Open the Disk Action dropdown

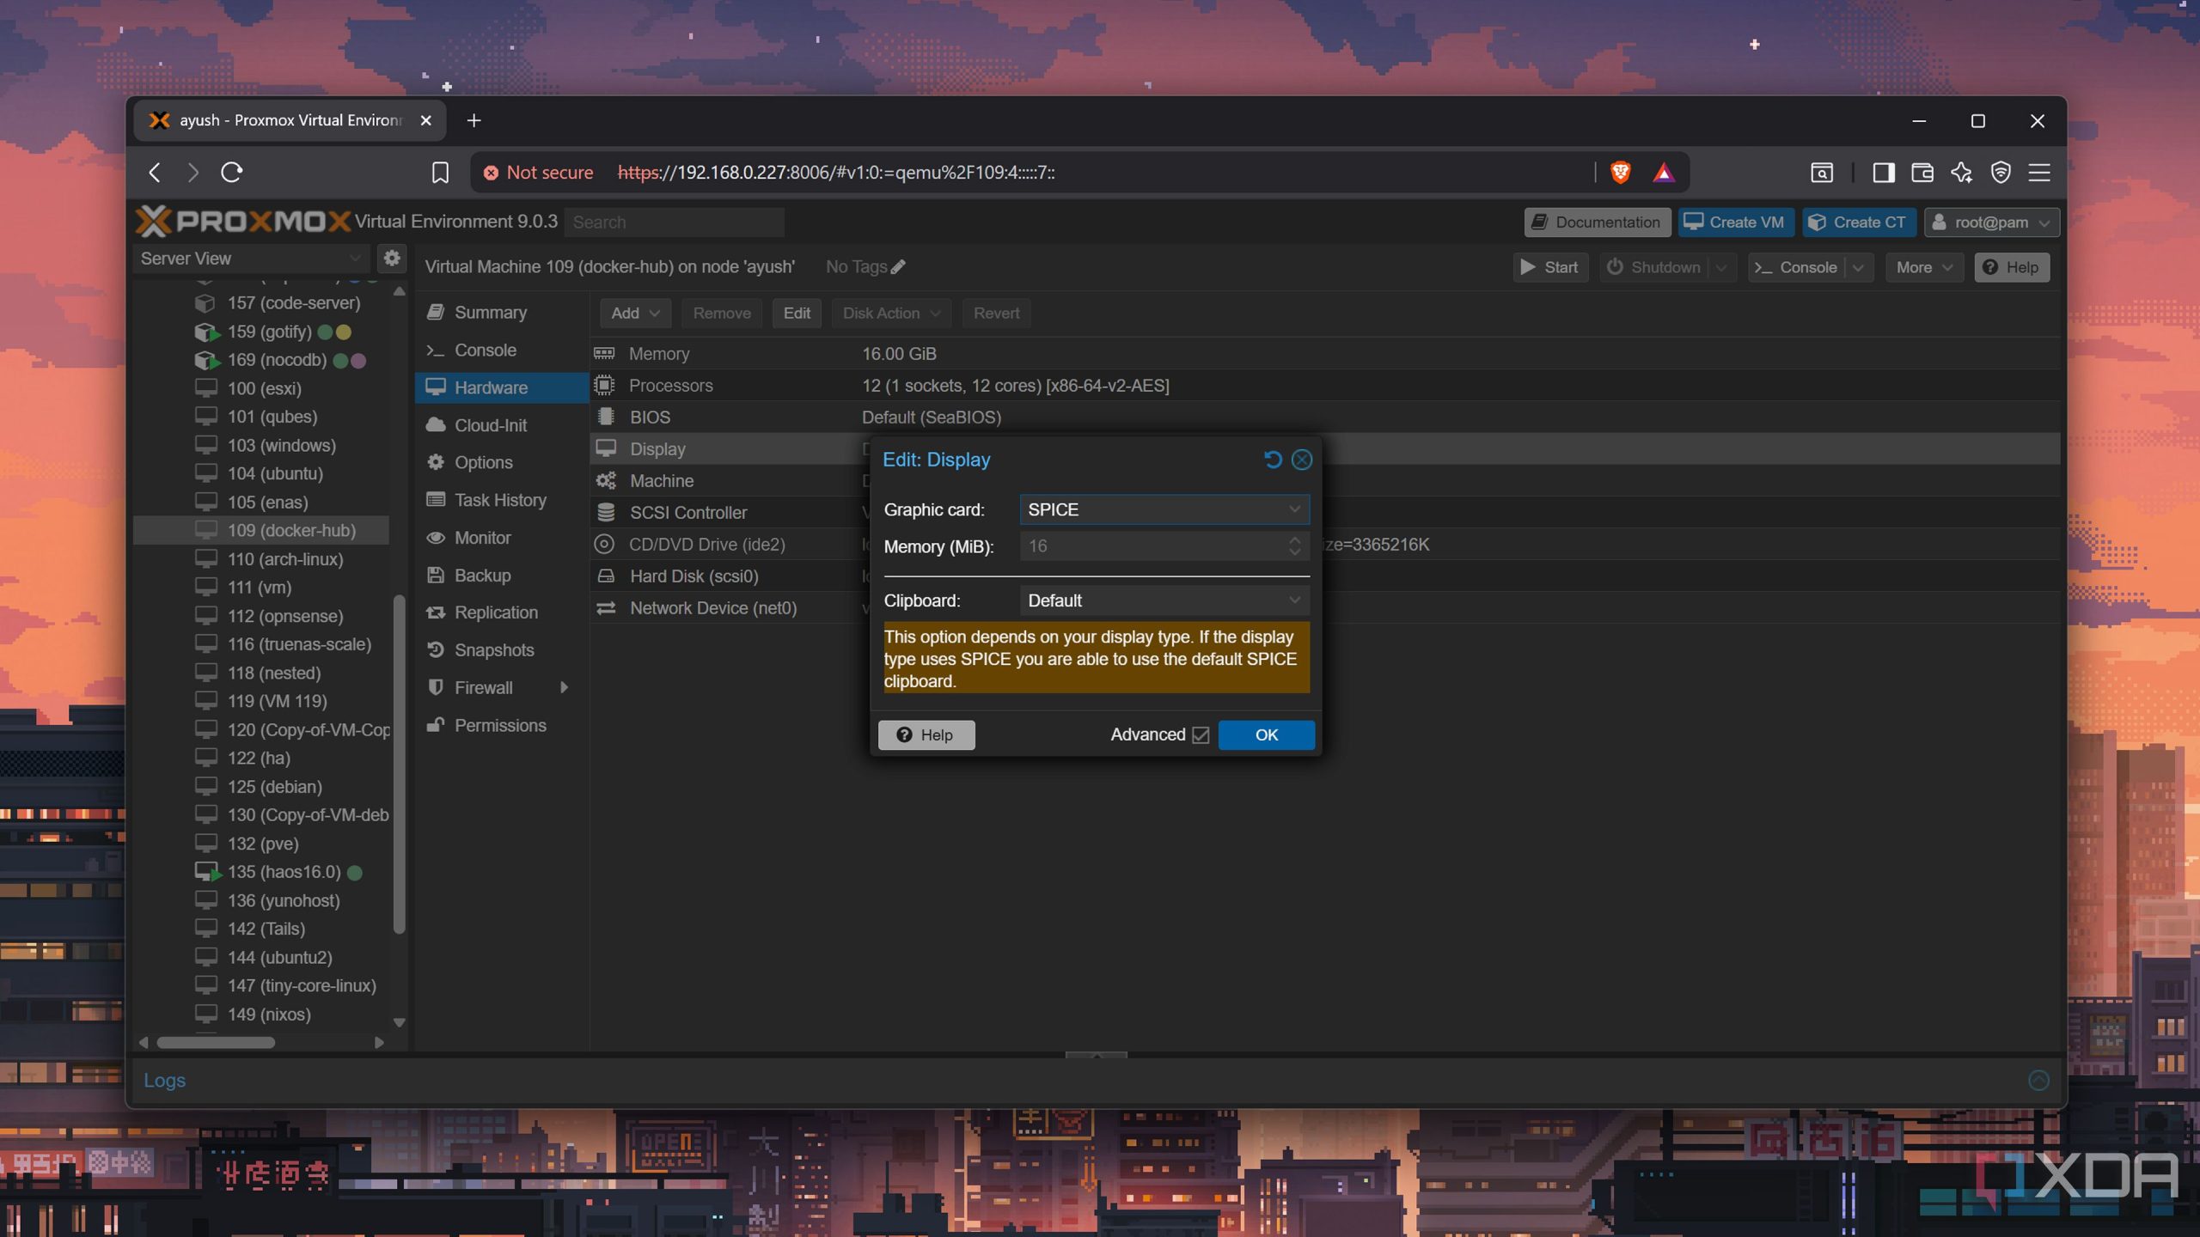[891, 314]
